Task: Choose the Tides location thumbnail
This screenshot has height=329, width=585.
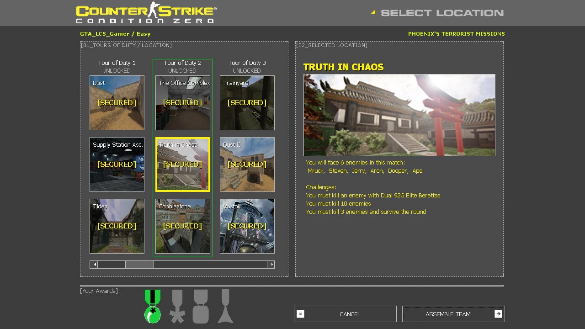Action: [x=117, y=226]
